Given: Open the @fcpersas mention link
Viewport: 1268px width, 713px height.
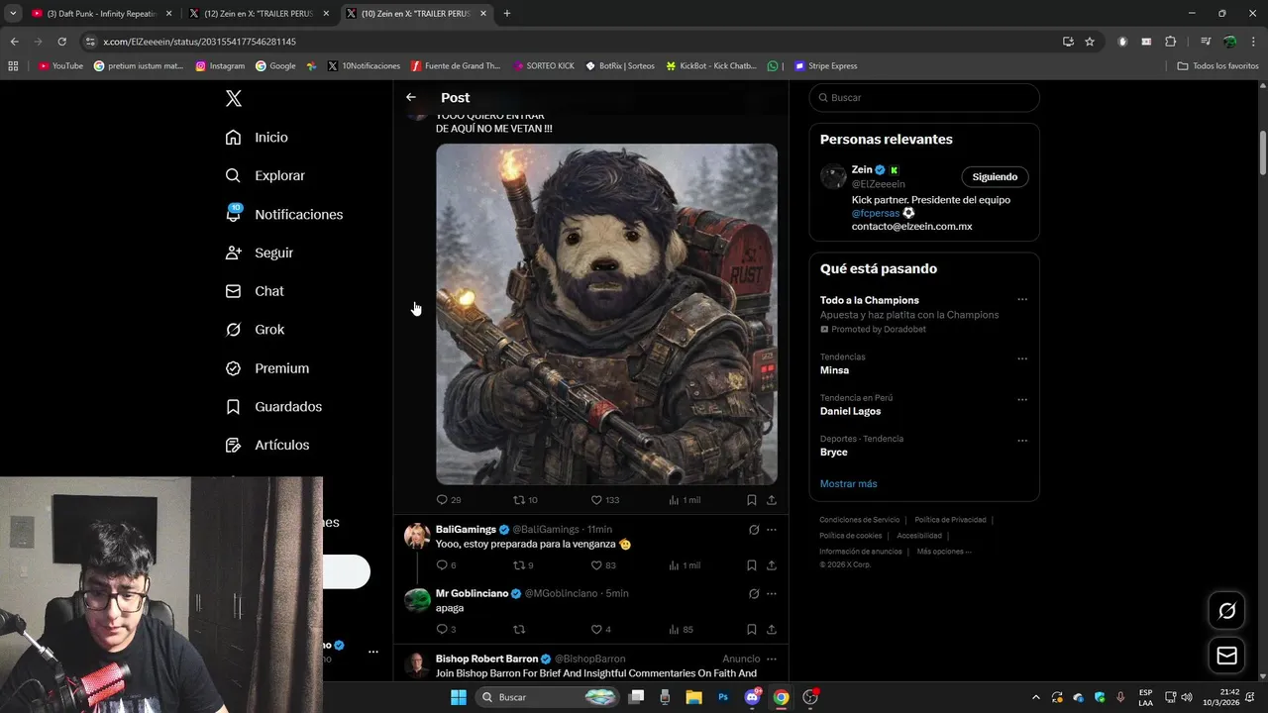Looking at the screenshot, I should pos(876,213).
